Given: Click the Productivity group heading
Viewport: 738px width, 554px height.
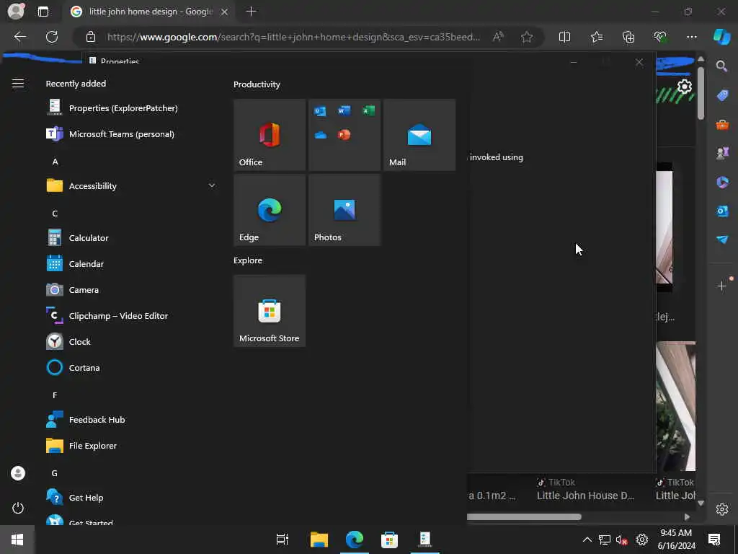Looking at the screenshot, I should click(257, 84).
